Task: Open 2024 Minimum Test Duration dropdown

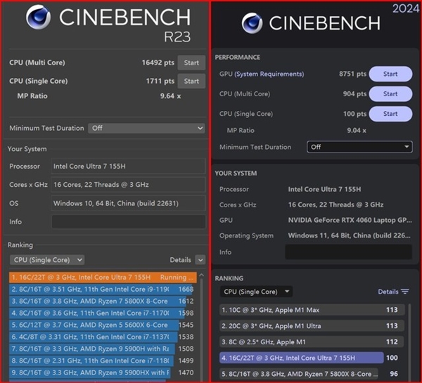Action: pyautogui.click(x=359, y=147)
